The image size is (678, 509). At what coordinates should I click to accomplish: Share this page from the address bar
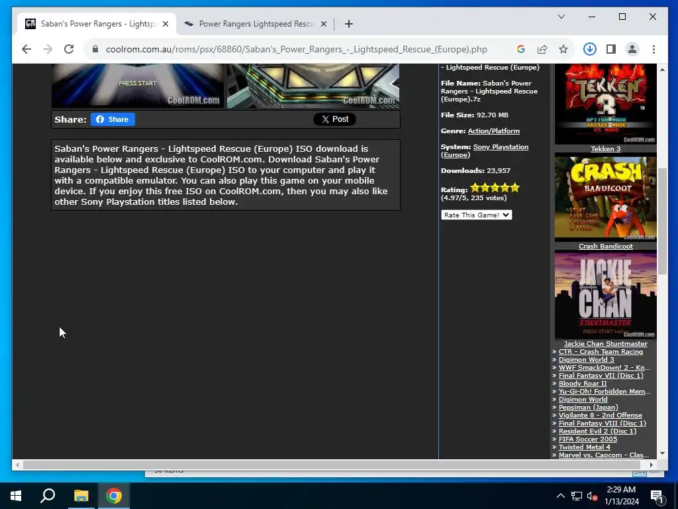(x=542, y=49)
